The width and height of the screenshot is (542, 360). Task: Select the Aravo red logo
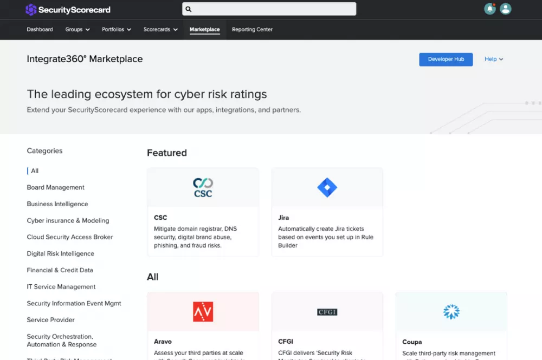[203, 312]
